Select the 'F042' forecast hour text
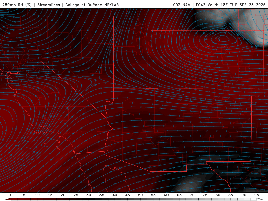Image resolution: width=268 pixels, height=201 pixels. point(200,5)
